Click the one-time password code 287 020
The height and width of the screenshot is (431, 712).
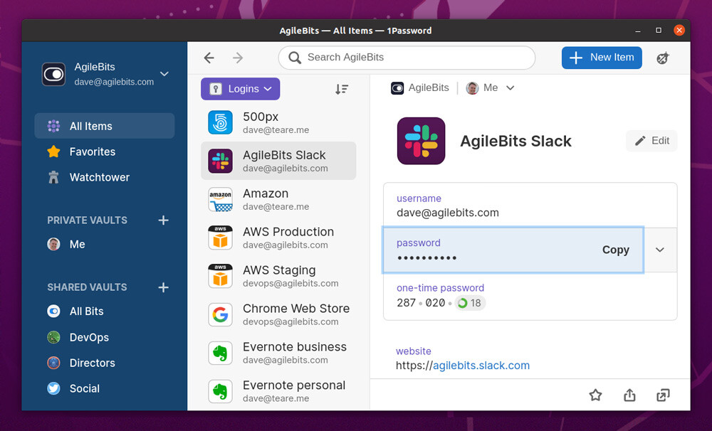(421, 303)
